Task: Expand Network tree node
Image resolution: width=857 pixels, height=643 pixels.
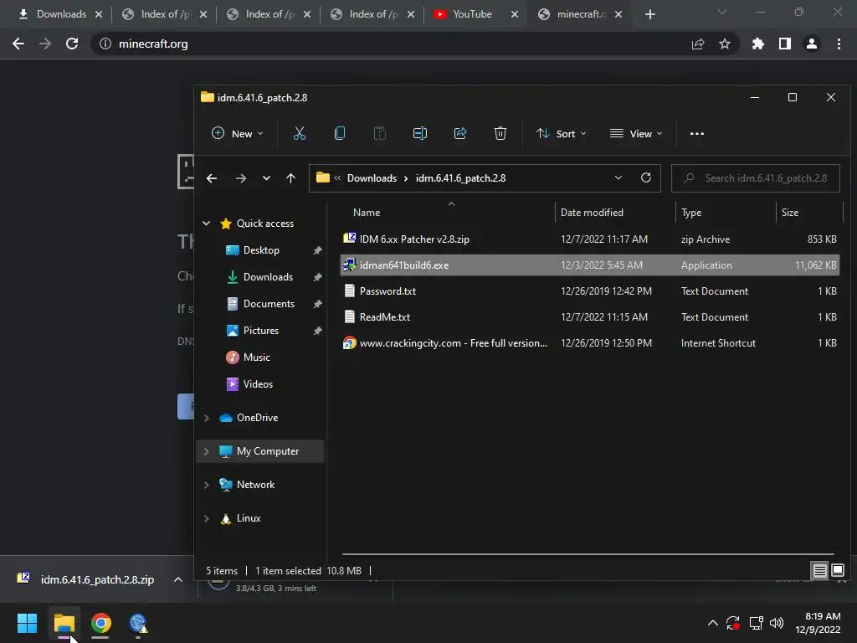Action: [x=206, y=485]
